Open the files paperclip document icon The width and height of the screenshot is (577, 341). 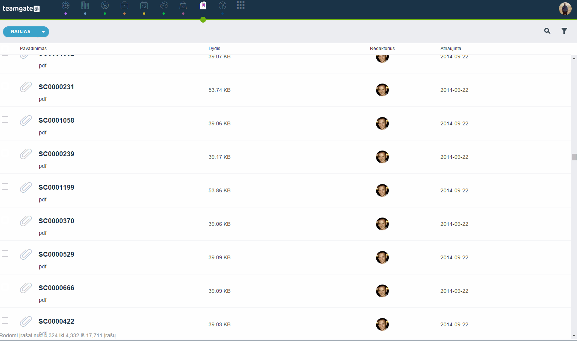tap(203, 5)
